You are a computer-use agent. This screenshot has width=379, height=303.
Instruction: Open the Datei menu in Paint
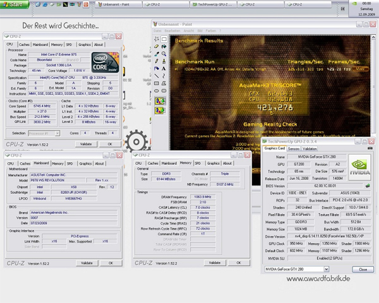click(x=158, y=30)
